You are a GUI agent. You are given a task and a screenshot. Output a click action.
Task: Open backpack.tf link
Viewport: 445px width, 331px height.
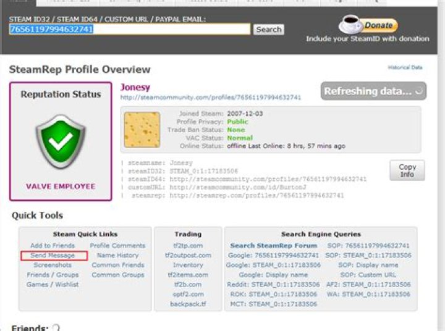click(x=188, y=304)
